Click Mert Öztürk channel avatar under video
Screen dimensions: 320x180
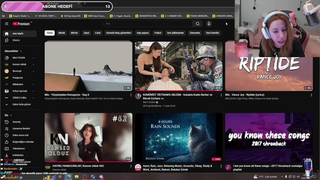click(x=138, y=96)
